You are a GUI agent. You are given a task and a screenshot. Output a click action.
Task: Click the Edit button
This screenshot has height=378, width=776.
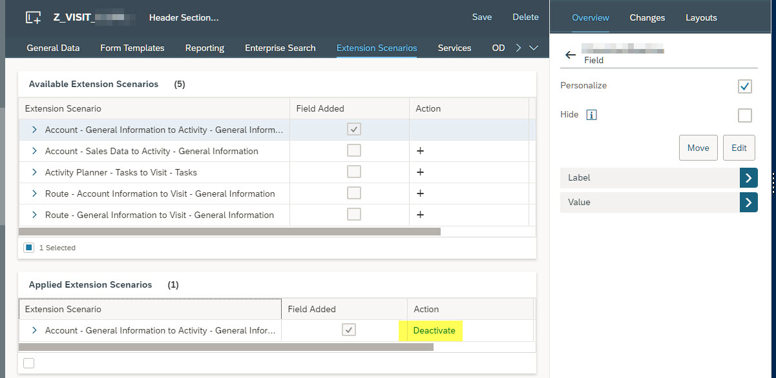pos(739,148)
